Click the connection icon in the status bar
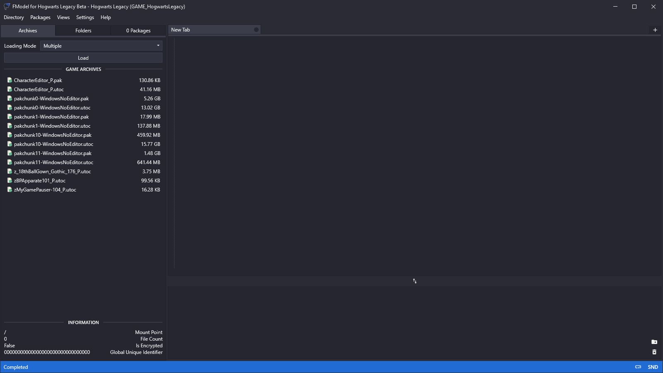The width and height of the screenshot is (663, 373). (638, 367)
